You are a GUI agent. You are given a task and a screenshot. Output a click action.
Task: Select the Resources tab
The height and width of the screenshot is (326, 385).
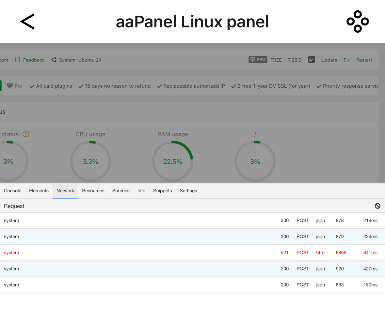click(x=93, y=191)
